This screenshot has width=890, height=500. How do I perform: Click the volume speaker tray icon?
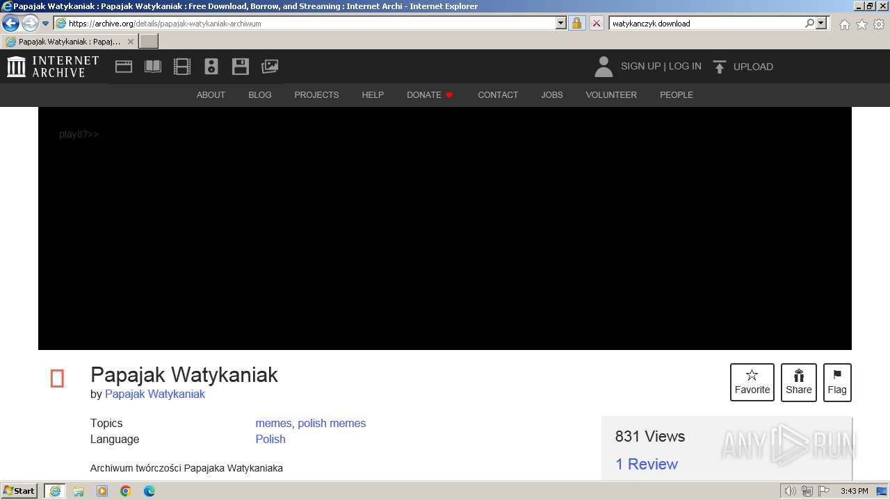pos(790,491)
